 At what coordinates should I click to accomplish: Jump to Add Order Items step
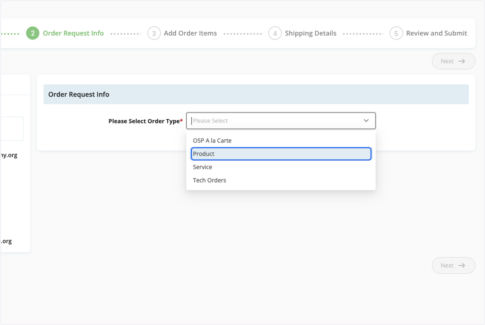click(x=190, y=33)
